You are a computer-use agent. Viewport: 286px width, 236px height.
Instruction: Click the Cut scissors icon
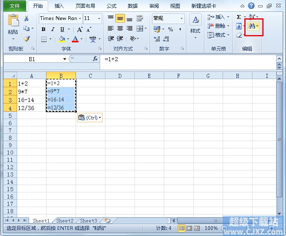click(x=27, y=18)
